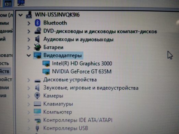
Task: Click the NVIDIA GeForce GT 635M adapter icon
Action: (x=46, y=72)
